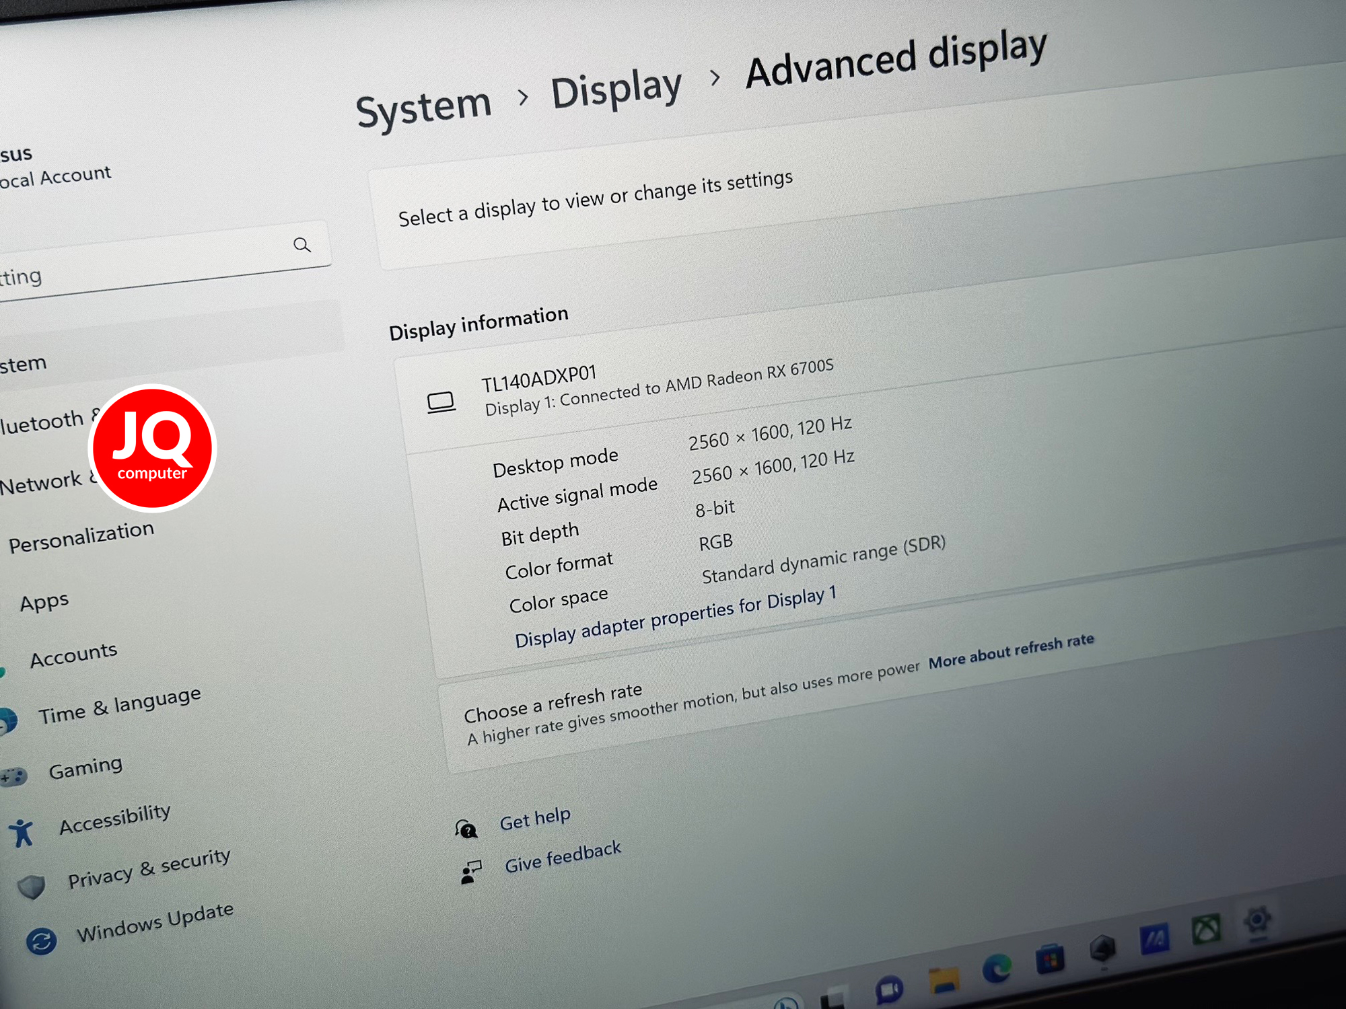Click the Give feedback person icon
Screen dimensions: 1346x1009
[471, 872]
